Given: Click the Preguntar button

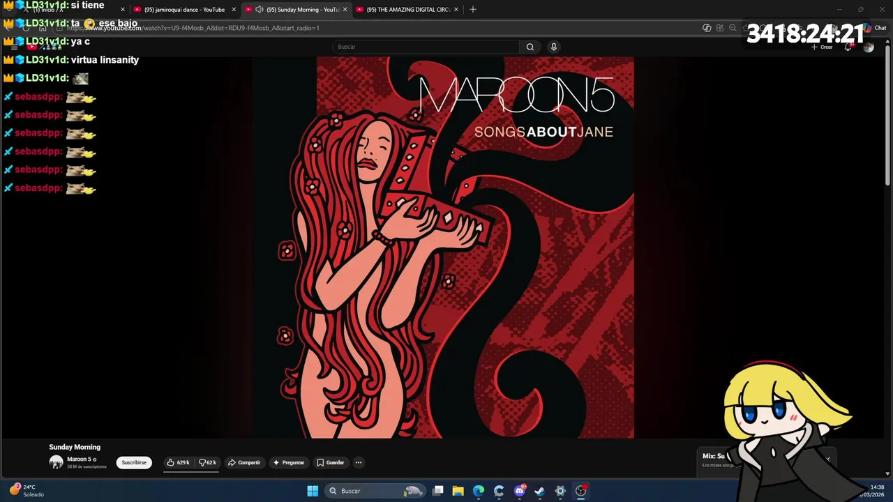Looking at the screenshot, I should [x=289, y=462].
